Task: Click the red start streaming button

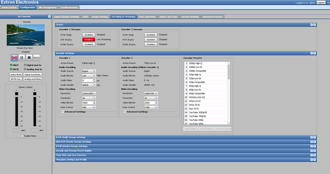Action: 15,57
